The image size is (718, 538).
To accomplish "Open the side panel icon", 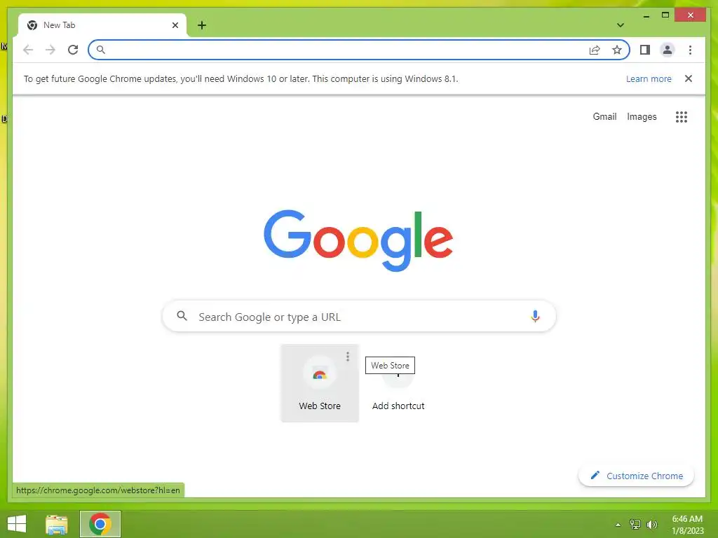I will click(645, 50).
